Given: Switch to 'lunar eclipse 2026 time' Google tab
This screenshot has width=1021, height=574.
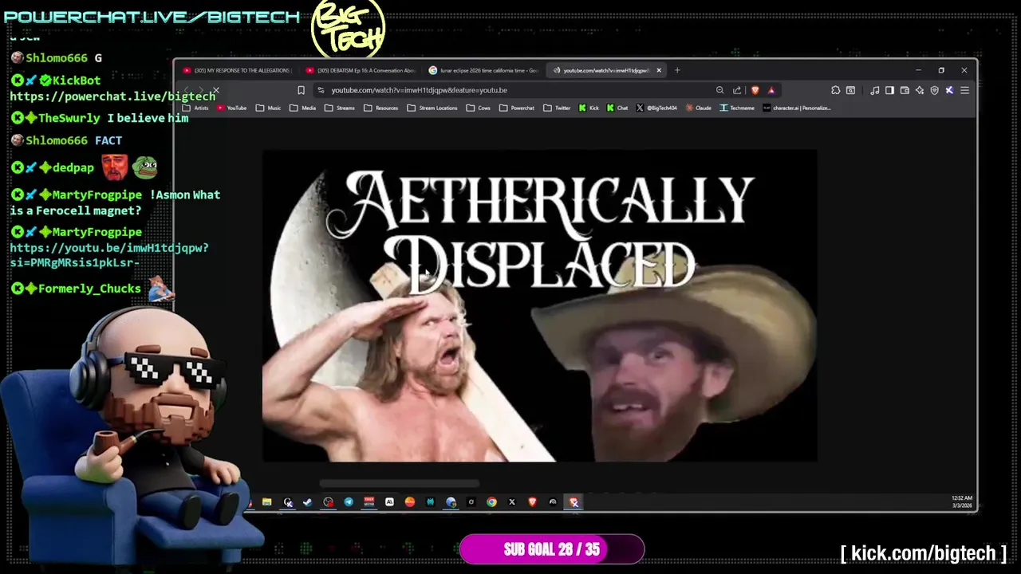Looking at the screenshot, I should pos(484,70).
